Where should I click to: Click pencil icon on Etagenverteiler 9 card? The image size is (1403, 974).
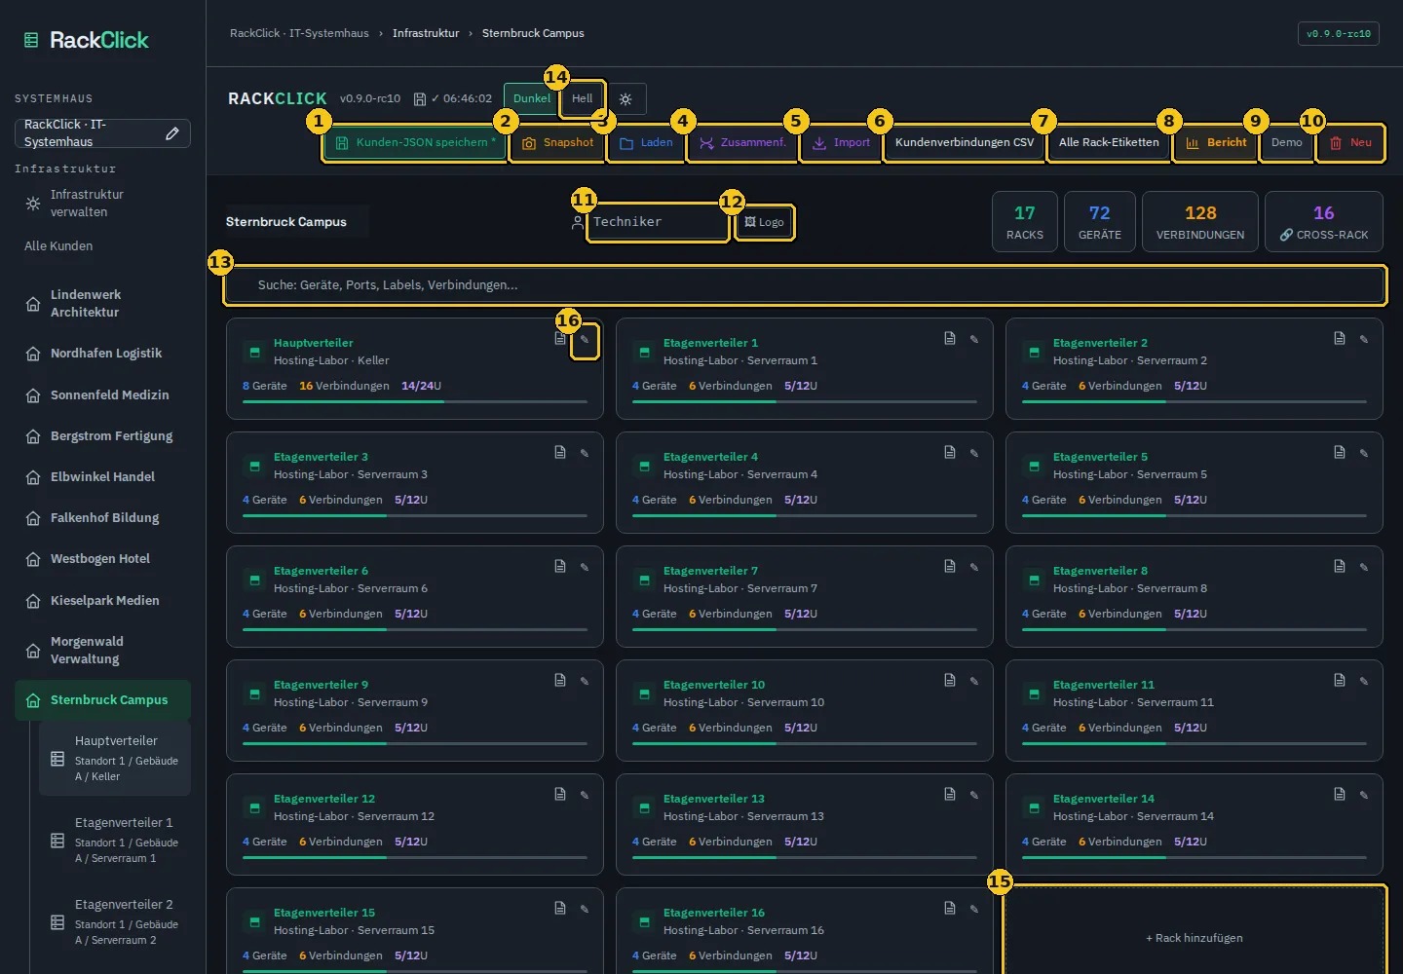click(585, 681)
